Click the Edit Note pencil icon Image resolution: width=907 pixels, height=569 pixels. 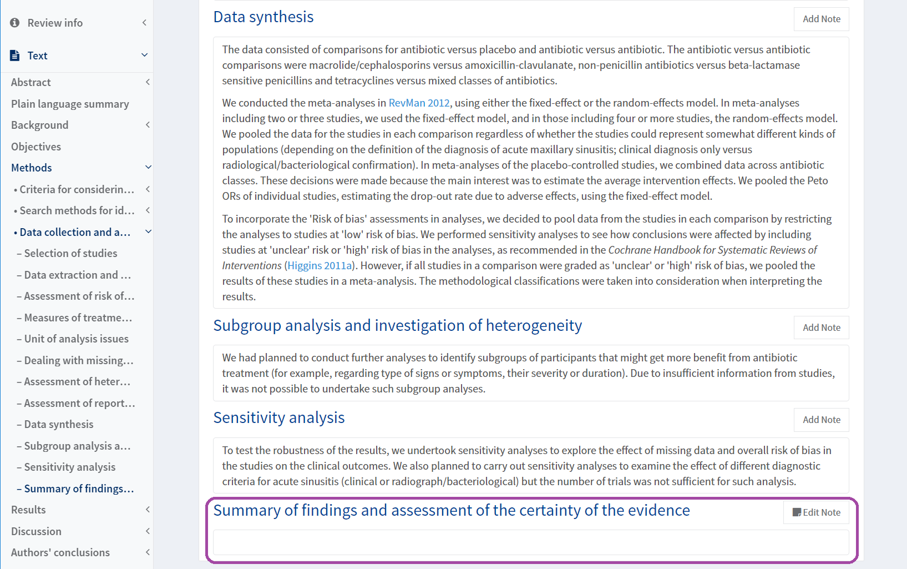click(797, 512)
